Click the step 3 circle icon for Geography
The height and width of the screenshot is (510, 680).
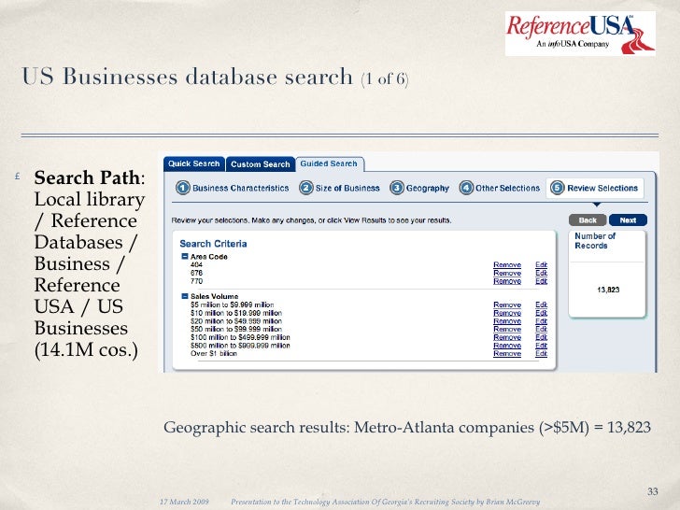[x=396, y=188]
